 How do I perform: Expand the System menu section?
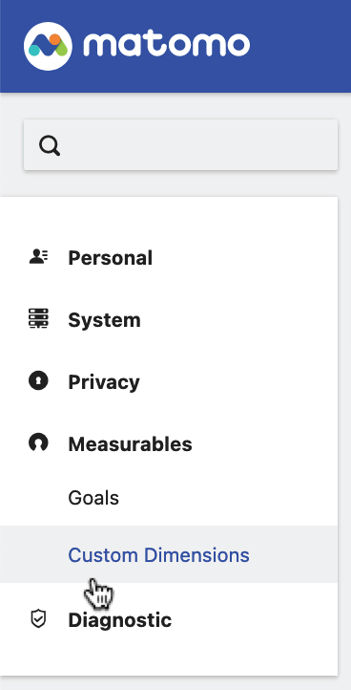pyautogui.click(x=169, y=320)
